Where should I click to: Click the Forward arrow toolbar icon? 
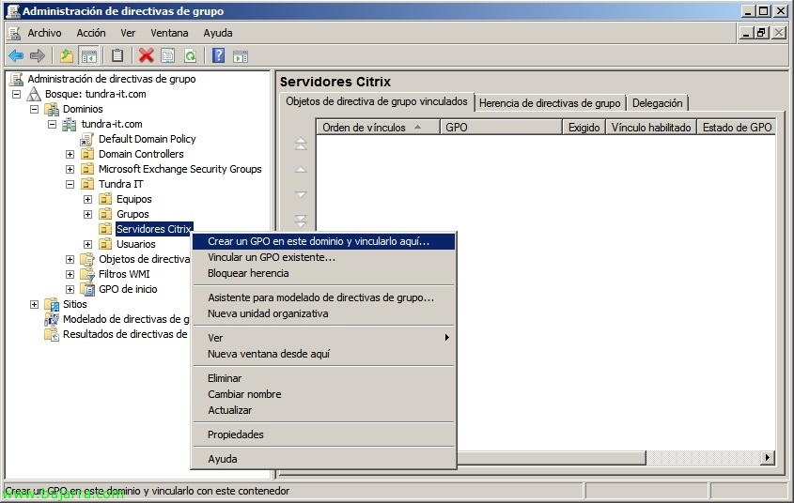pyautogui.click(x=38, y=55)
